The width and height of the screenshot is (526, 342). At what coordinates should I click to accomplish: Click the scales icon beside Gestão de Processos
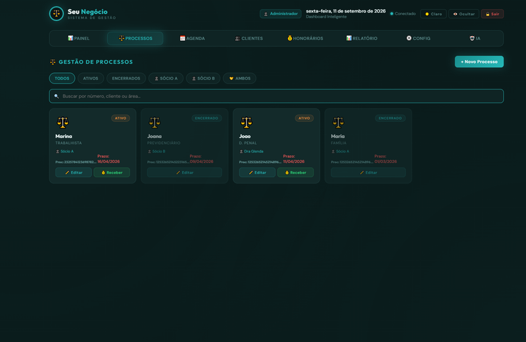coord(53,62)
